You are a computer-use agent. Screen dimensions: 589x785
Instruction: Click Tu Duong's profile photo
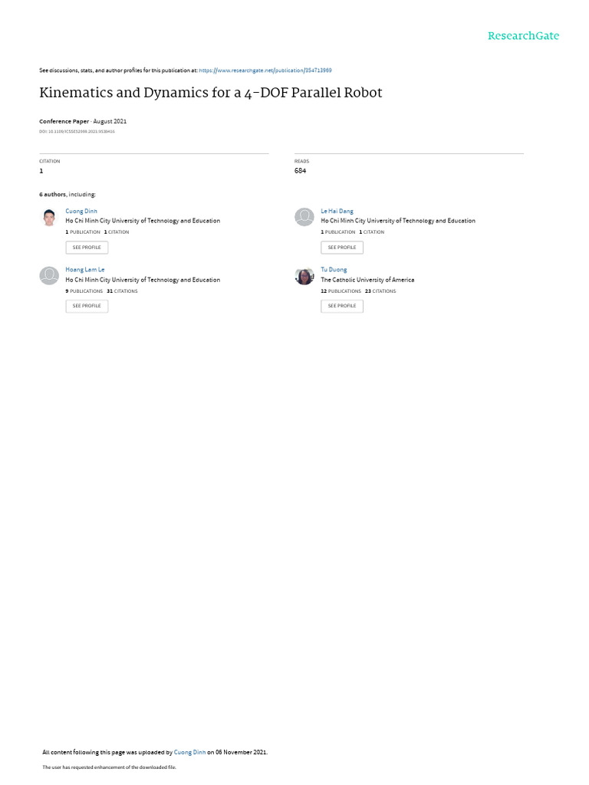tap(304, 276)
